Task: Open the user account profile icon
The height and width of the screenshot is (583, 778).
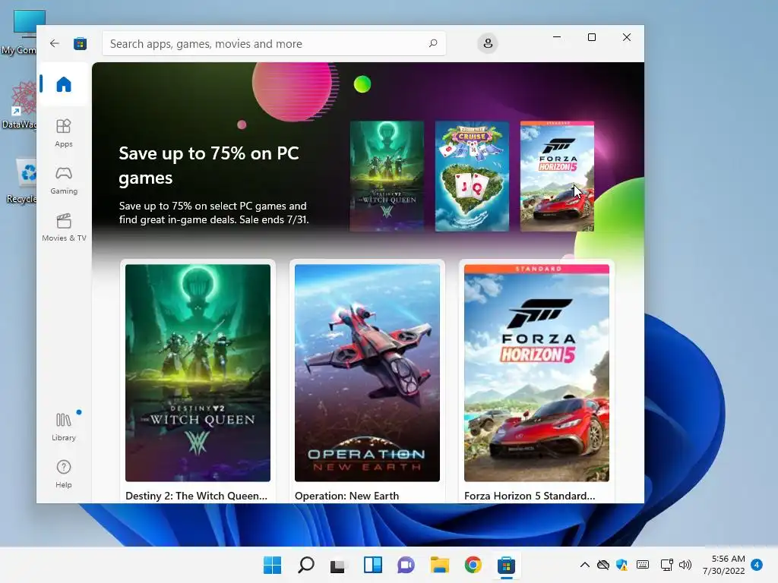Action: [488, 43]
